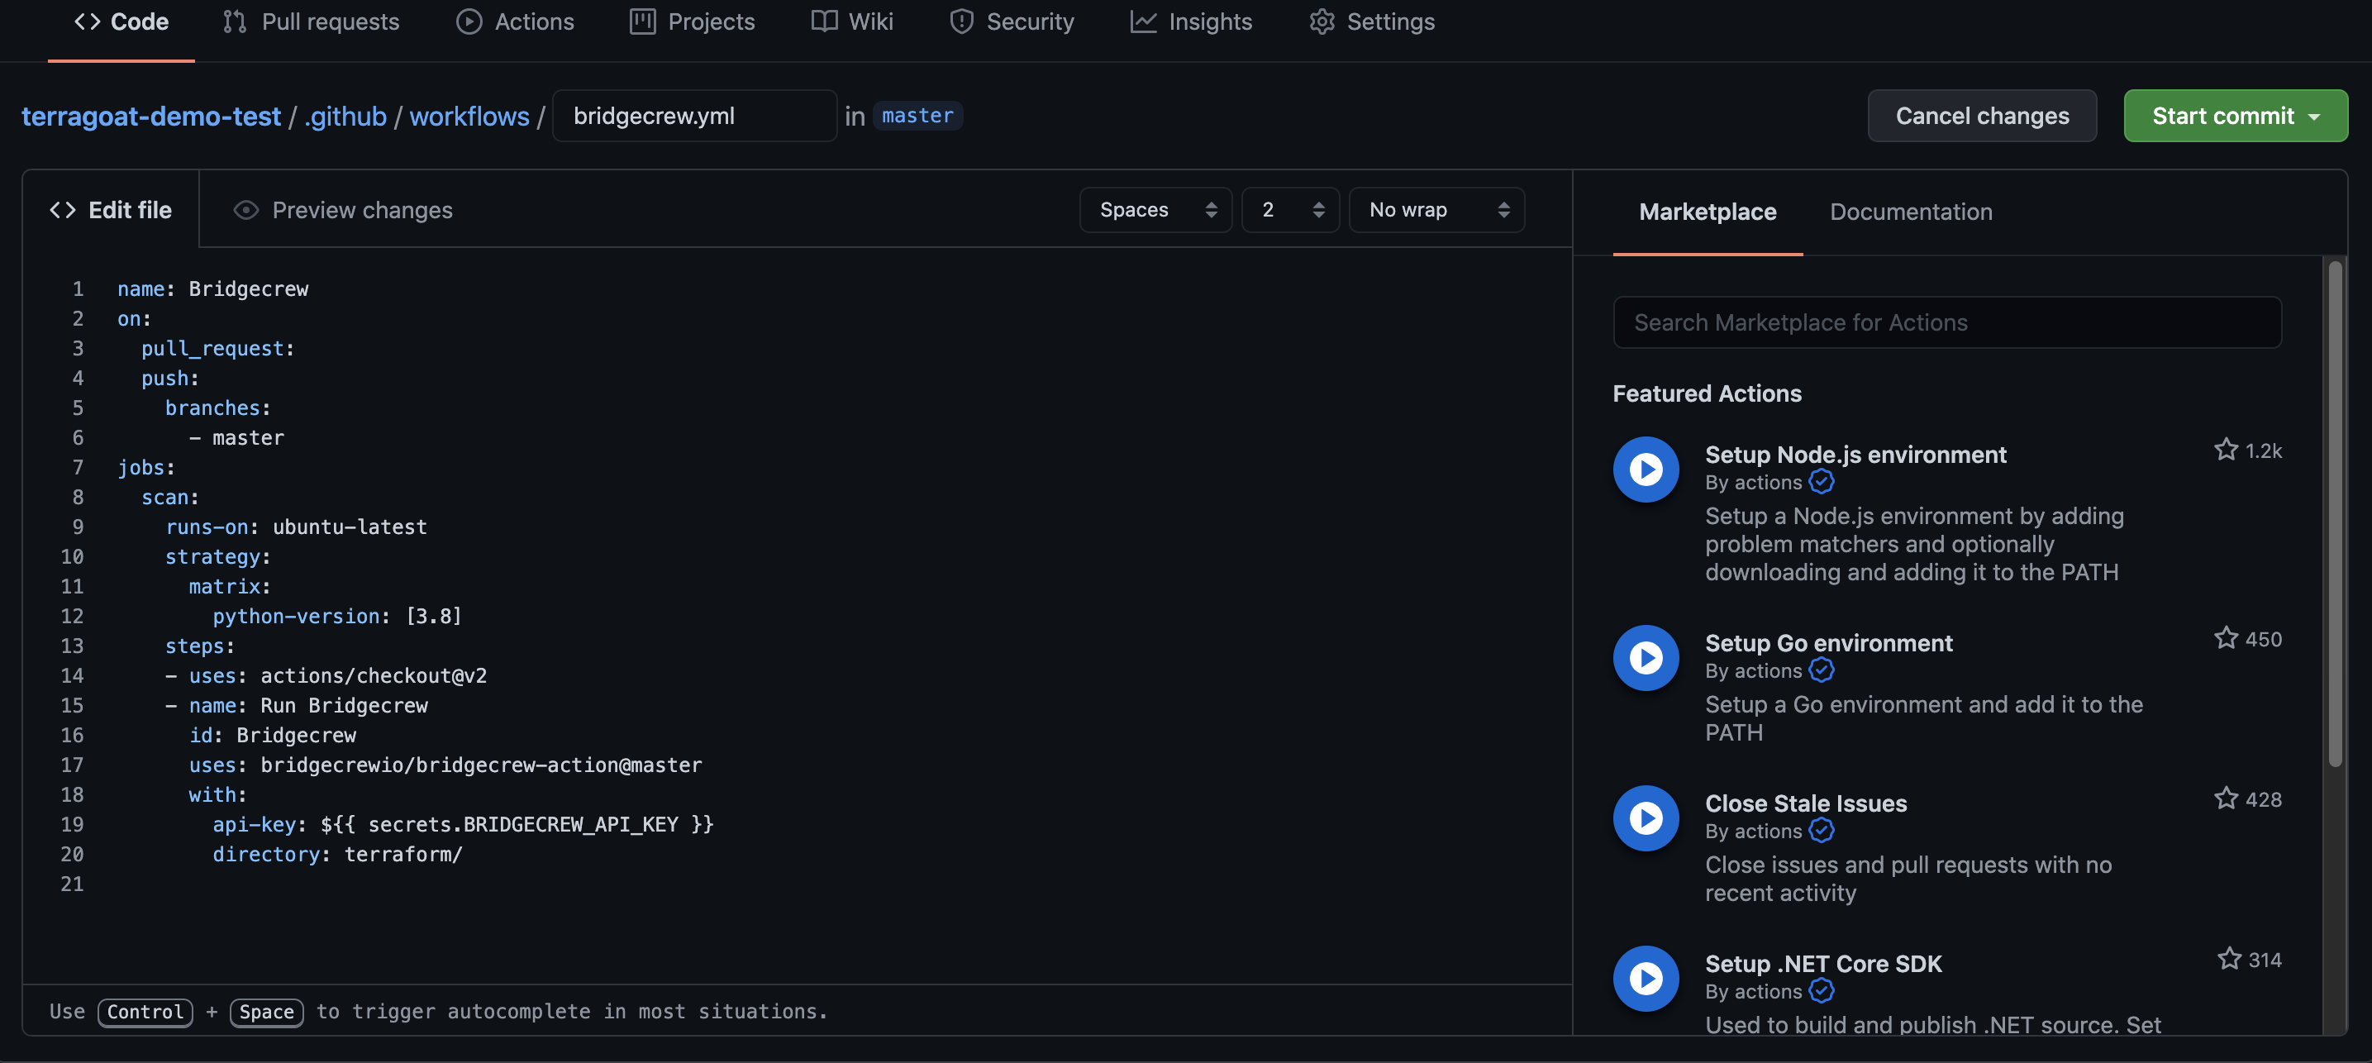Open the workflows folder breadcrumb
The width and height of the screenshot is (2372, 1063).
(x=469, y=116)
